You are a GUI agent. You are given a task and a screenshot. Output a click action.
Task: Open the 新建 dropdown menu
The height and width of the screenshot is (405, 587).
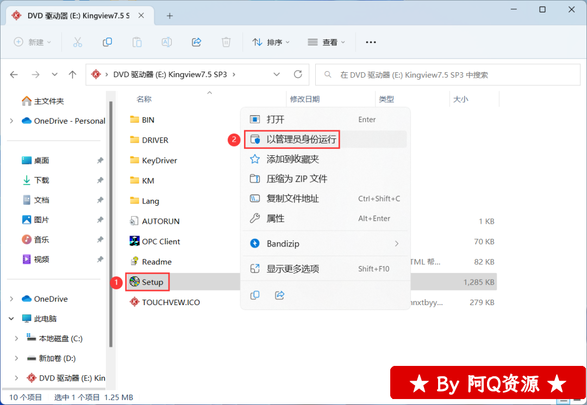pyautogui.click(x=33, y=42)
